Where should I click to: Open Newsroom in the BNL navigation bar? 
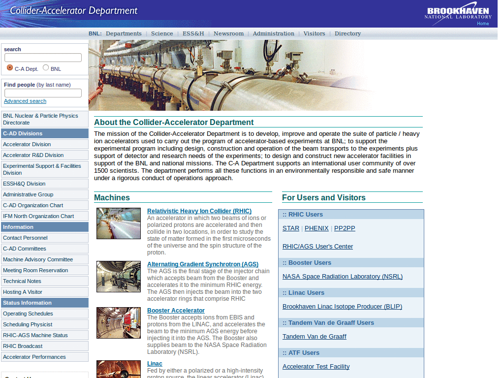228,33
